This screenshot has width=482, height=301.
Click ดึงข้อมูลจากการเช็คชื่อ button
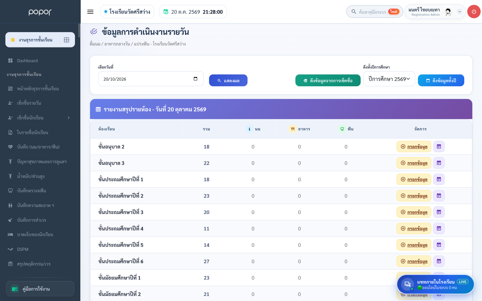point(328,80)
